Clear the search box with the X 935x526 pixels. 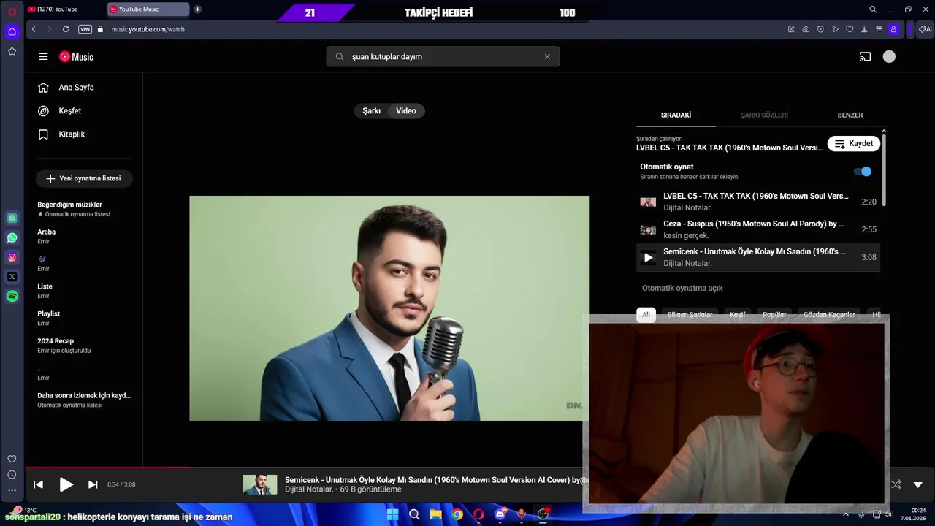(x=547, y=56)
